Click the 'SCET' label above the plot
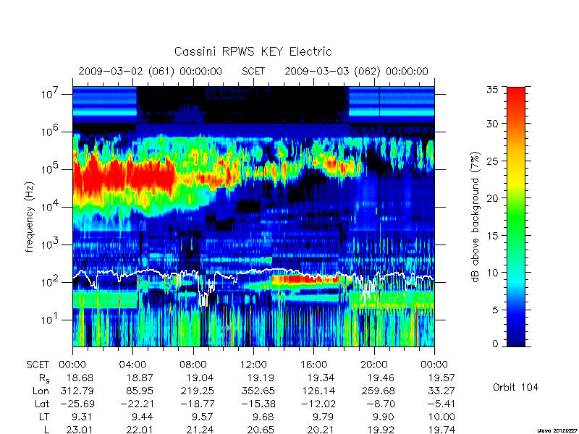Screen dimensions: 579x434 coord(253,71)
